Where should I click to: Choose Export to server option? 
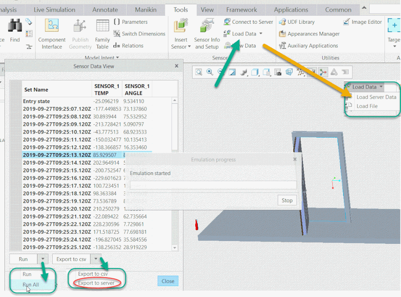point(96,283)
